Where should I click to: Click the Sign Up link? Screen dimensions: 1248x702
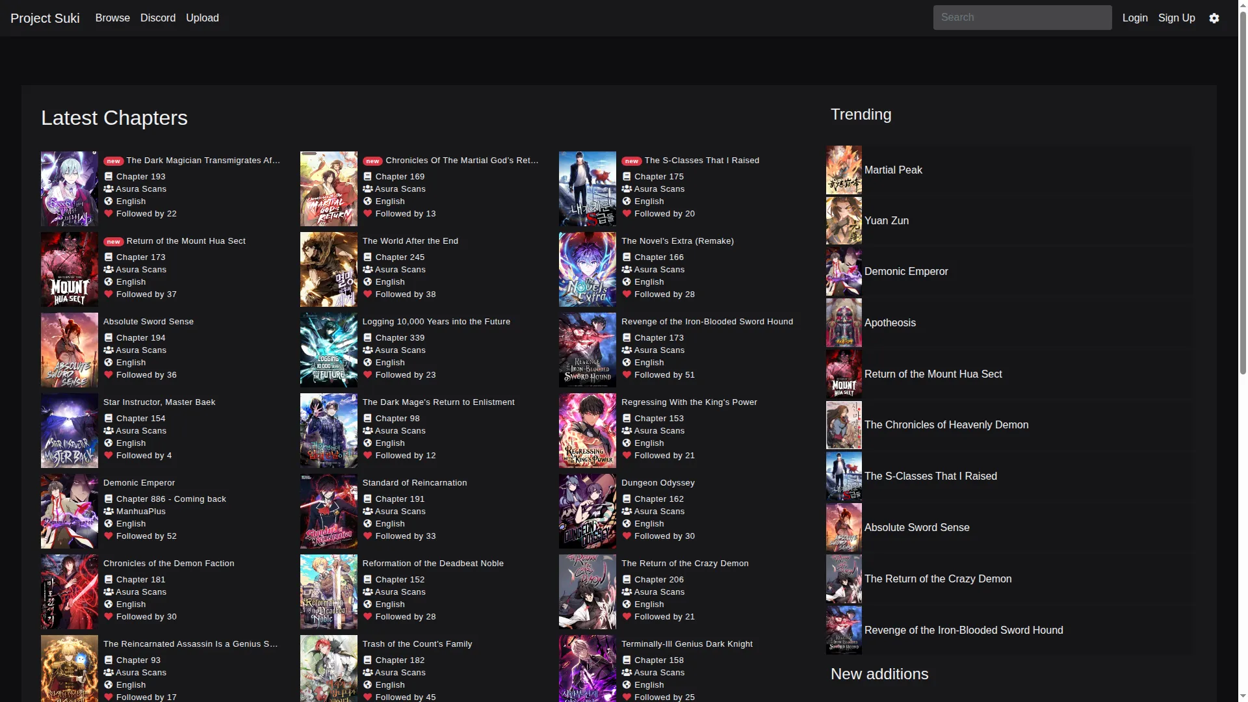click(1176, 18)
